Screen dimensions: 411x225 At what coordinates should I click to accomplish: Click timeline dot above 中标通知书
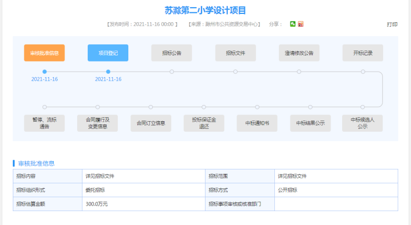[x=257, y=107]
